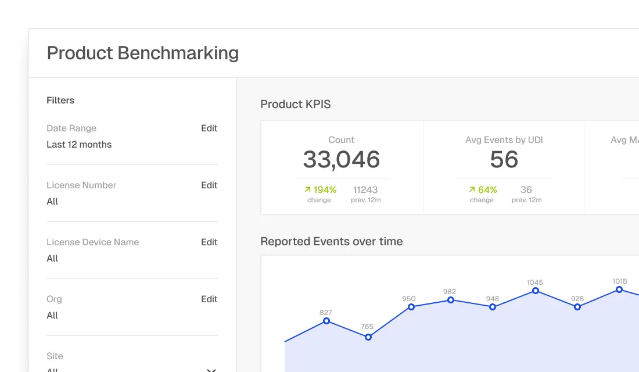The width and height of the screenshot is (639, 372).
Task: Click the green 194% trend arrow icon
Action: coord(307,189)
